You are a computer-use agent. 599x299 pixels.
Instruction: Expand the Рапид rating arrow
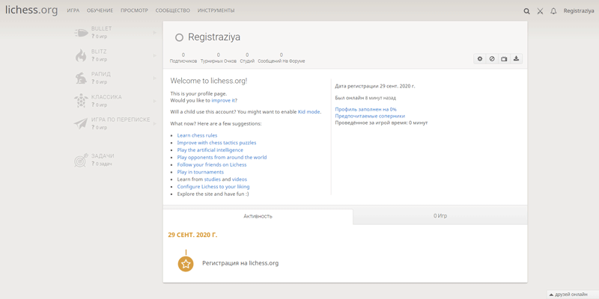[x=155, y=78]
